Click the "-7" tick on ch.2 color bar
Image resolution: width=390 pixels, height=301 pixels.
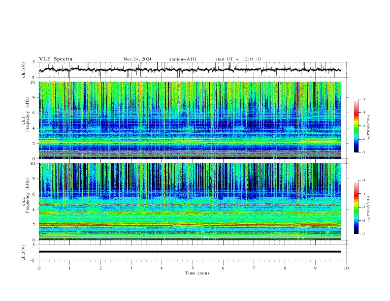click(x=363, y=234)
